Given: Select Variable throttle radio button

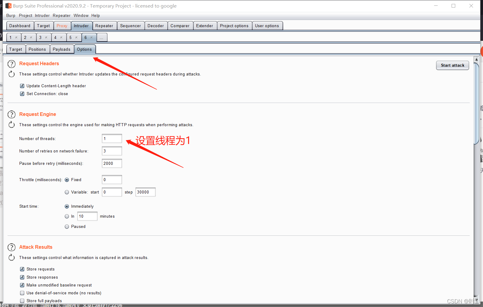Looking at the screenshot, I should [x=67, y=192].
